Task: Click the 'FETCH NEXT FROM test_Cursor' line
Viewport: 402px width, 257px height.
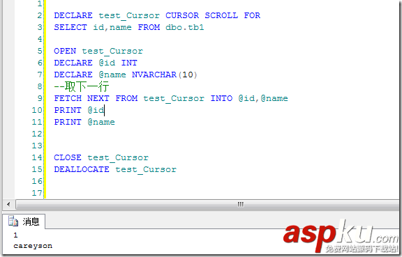Action: coord(171,98)
